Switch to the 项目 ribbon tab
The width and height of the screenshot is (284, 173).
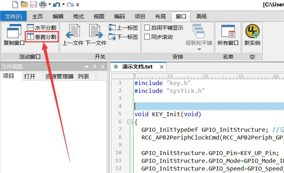click(x=140, y=17)
